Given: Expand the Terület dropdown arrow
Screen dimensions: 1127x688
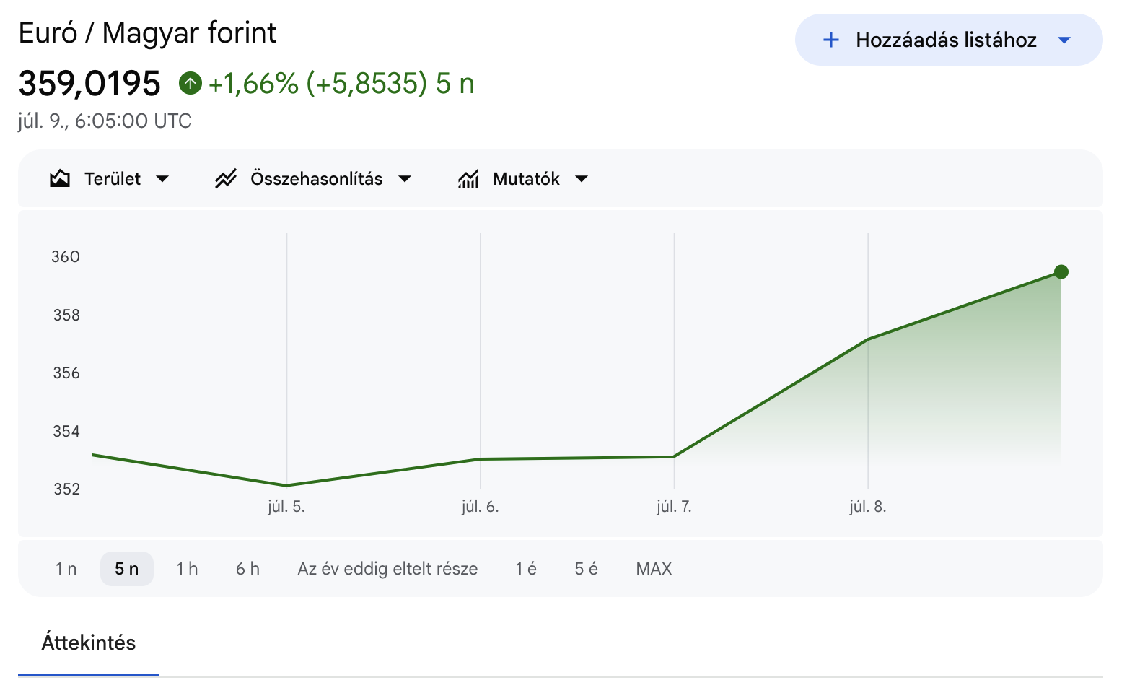Looking at the screenshot, I should 162,179.
